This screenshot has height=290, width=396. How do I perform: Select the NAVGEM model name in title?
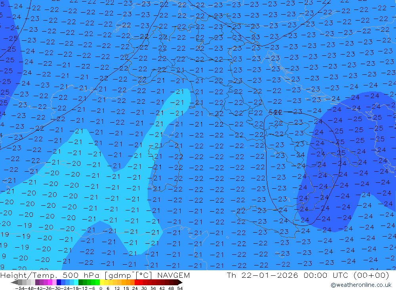click(173, 275)
